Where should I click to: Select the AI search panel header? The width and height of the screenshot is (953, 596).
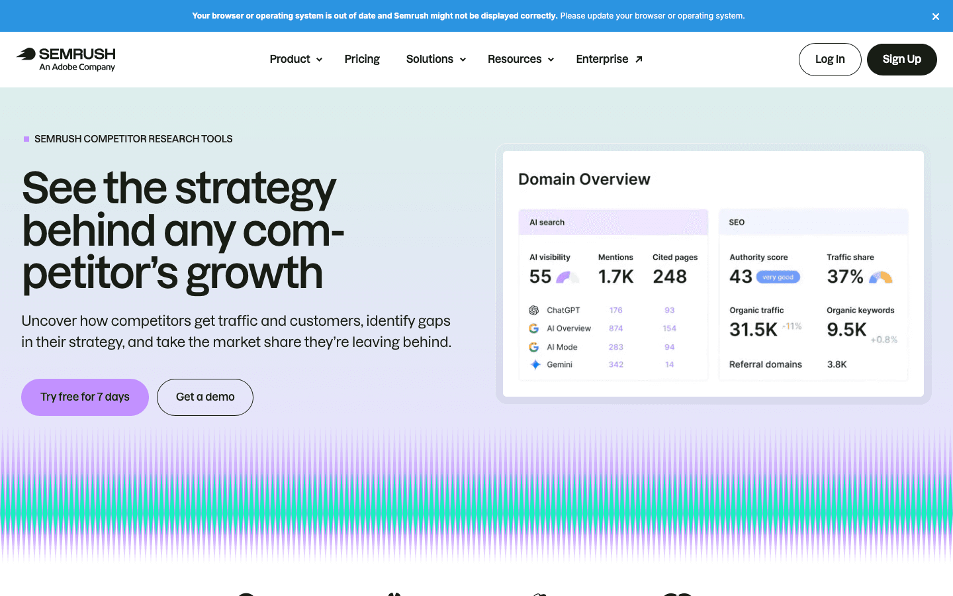click(x=613, y=223)
